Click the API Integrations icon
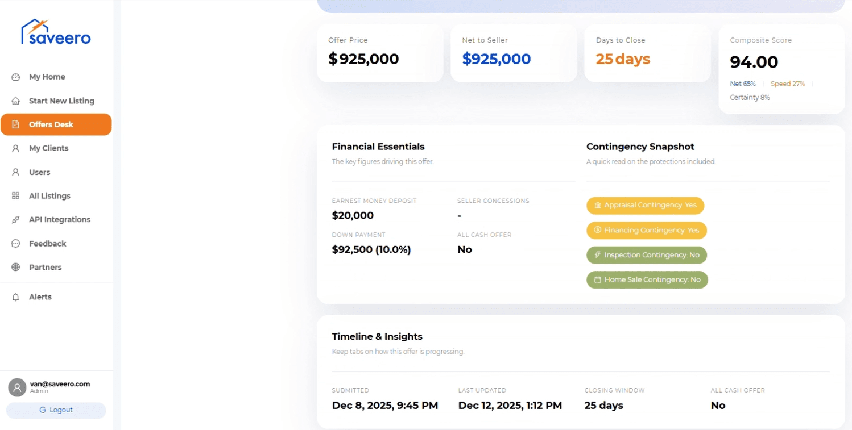This screenshot has height=430, width=852. click(15, 220)
